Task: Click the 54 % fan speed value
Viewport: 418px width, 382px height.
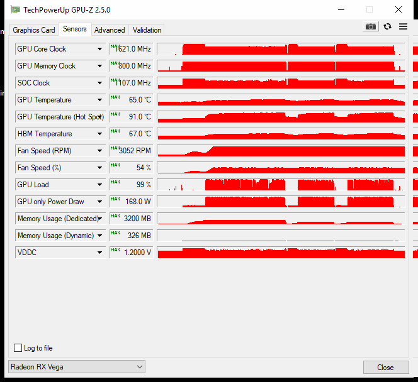Action: coord(132,168)
